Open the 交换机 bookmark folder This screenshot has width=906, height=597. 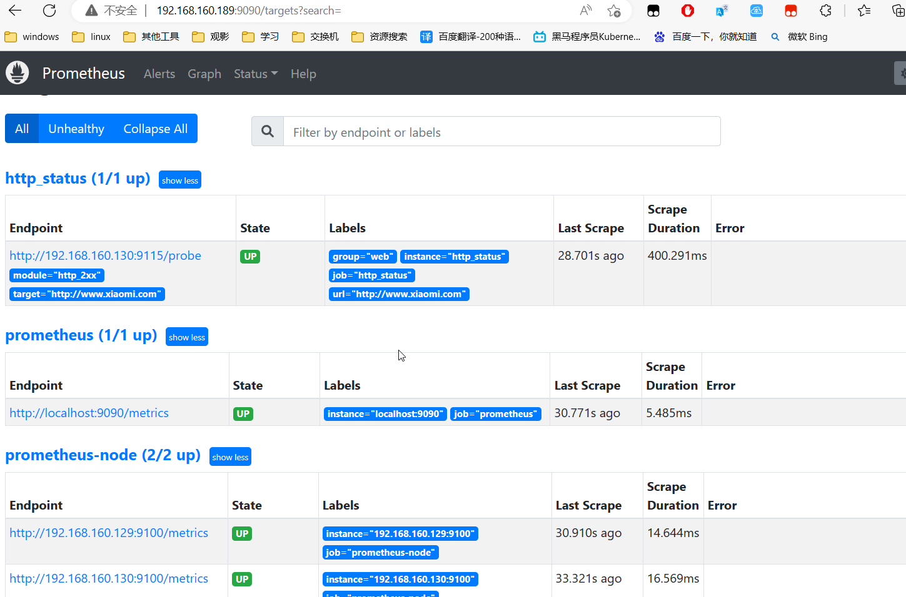(x=316, y=37)
